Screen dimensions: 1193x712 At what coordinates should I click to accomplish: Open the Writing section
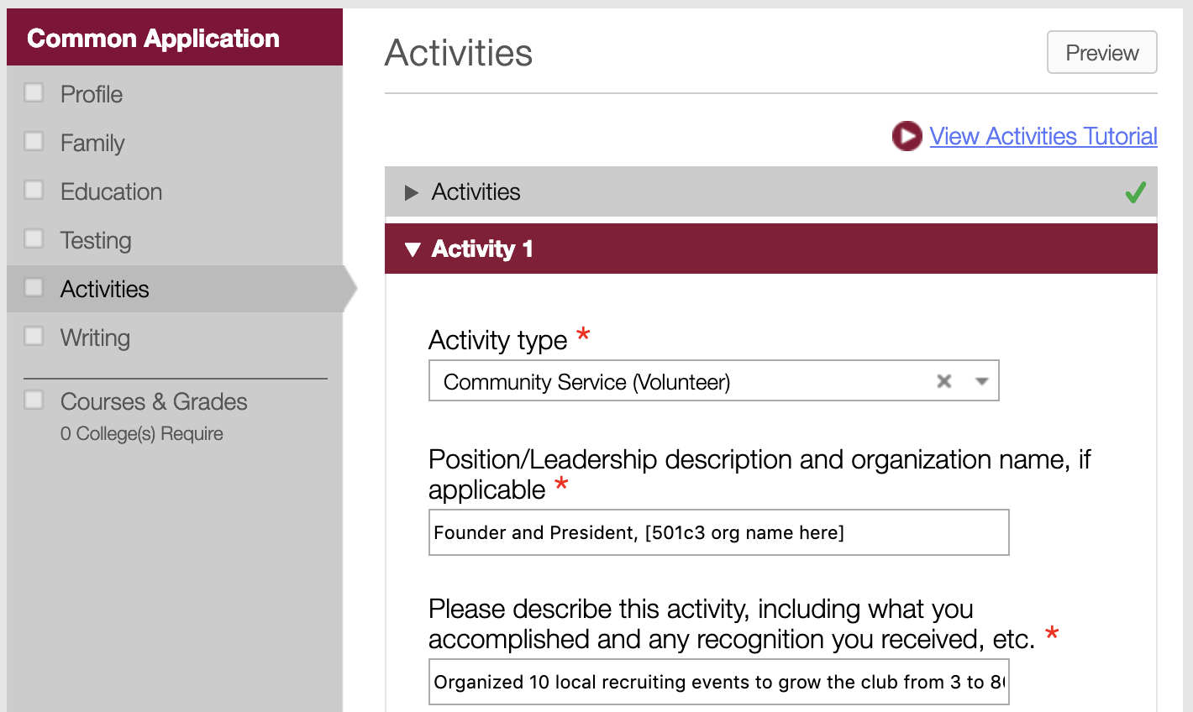pyautogui.click(x=95, y=338)
